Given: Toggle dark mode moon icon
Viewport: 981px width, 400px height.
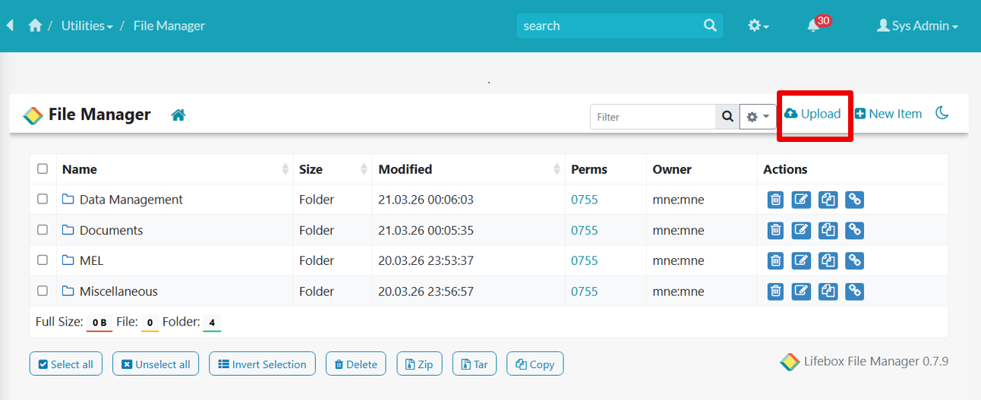Looking at the screenshot, I should [x=942, y=113].
